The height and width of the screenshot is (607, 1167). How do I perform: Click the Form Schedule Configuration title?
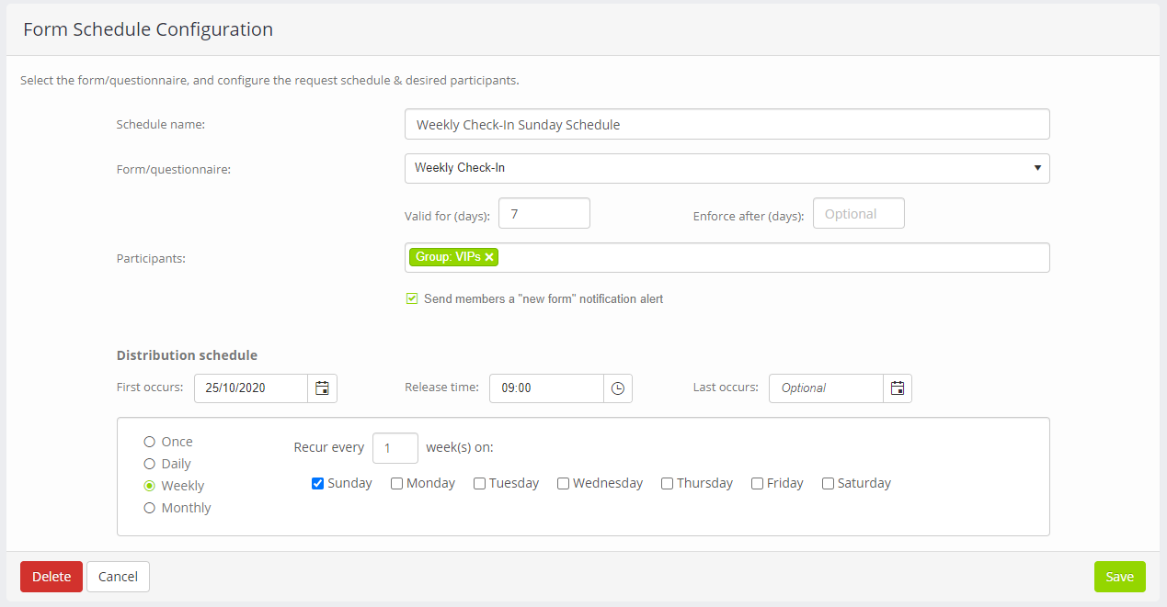[148, 29]
